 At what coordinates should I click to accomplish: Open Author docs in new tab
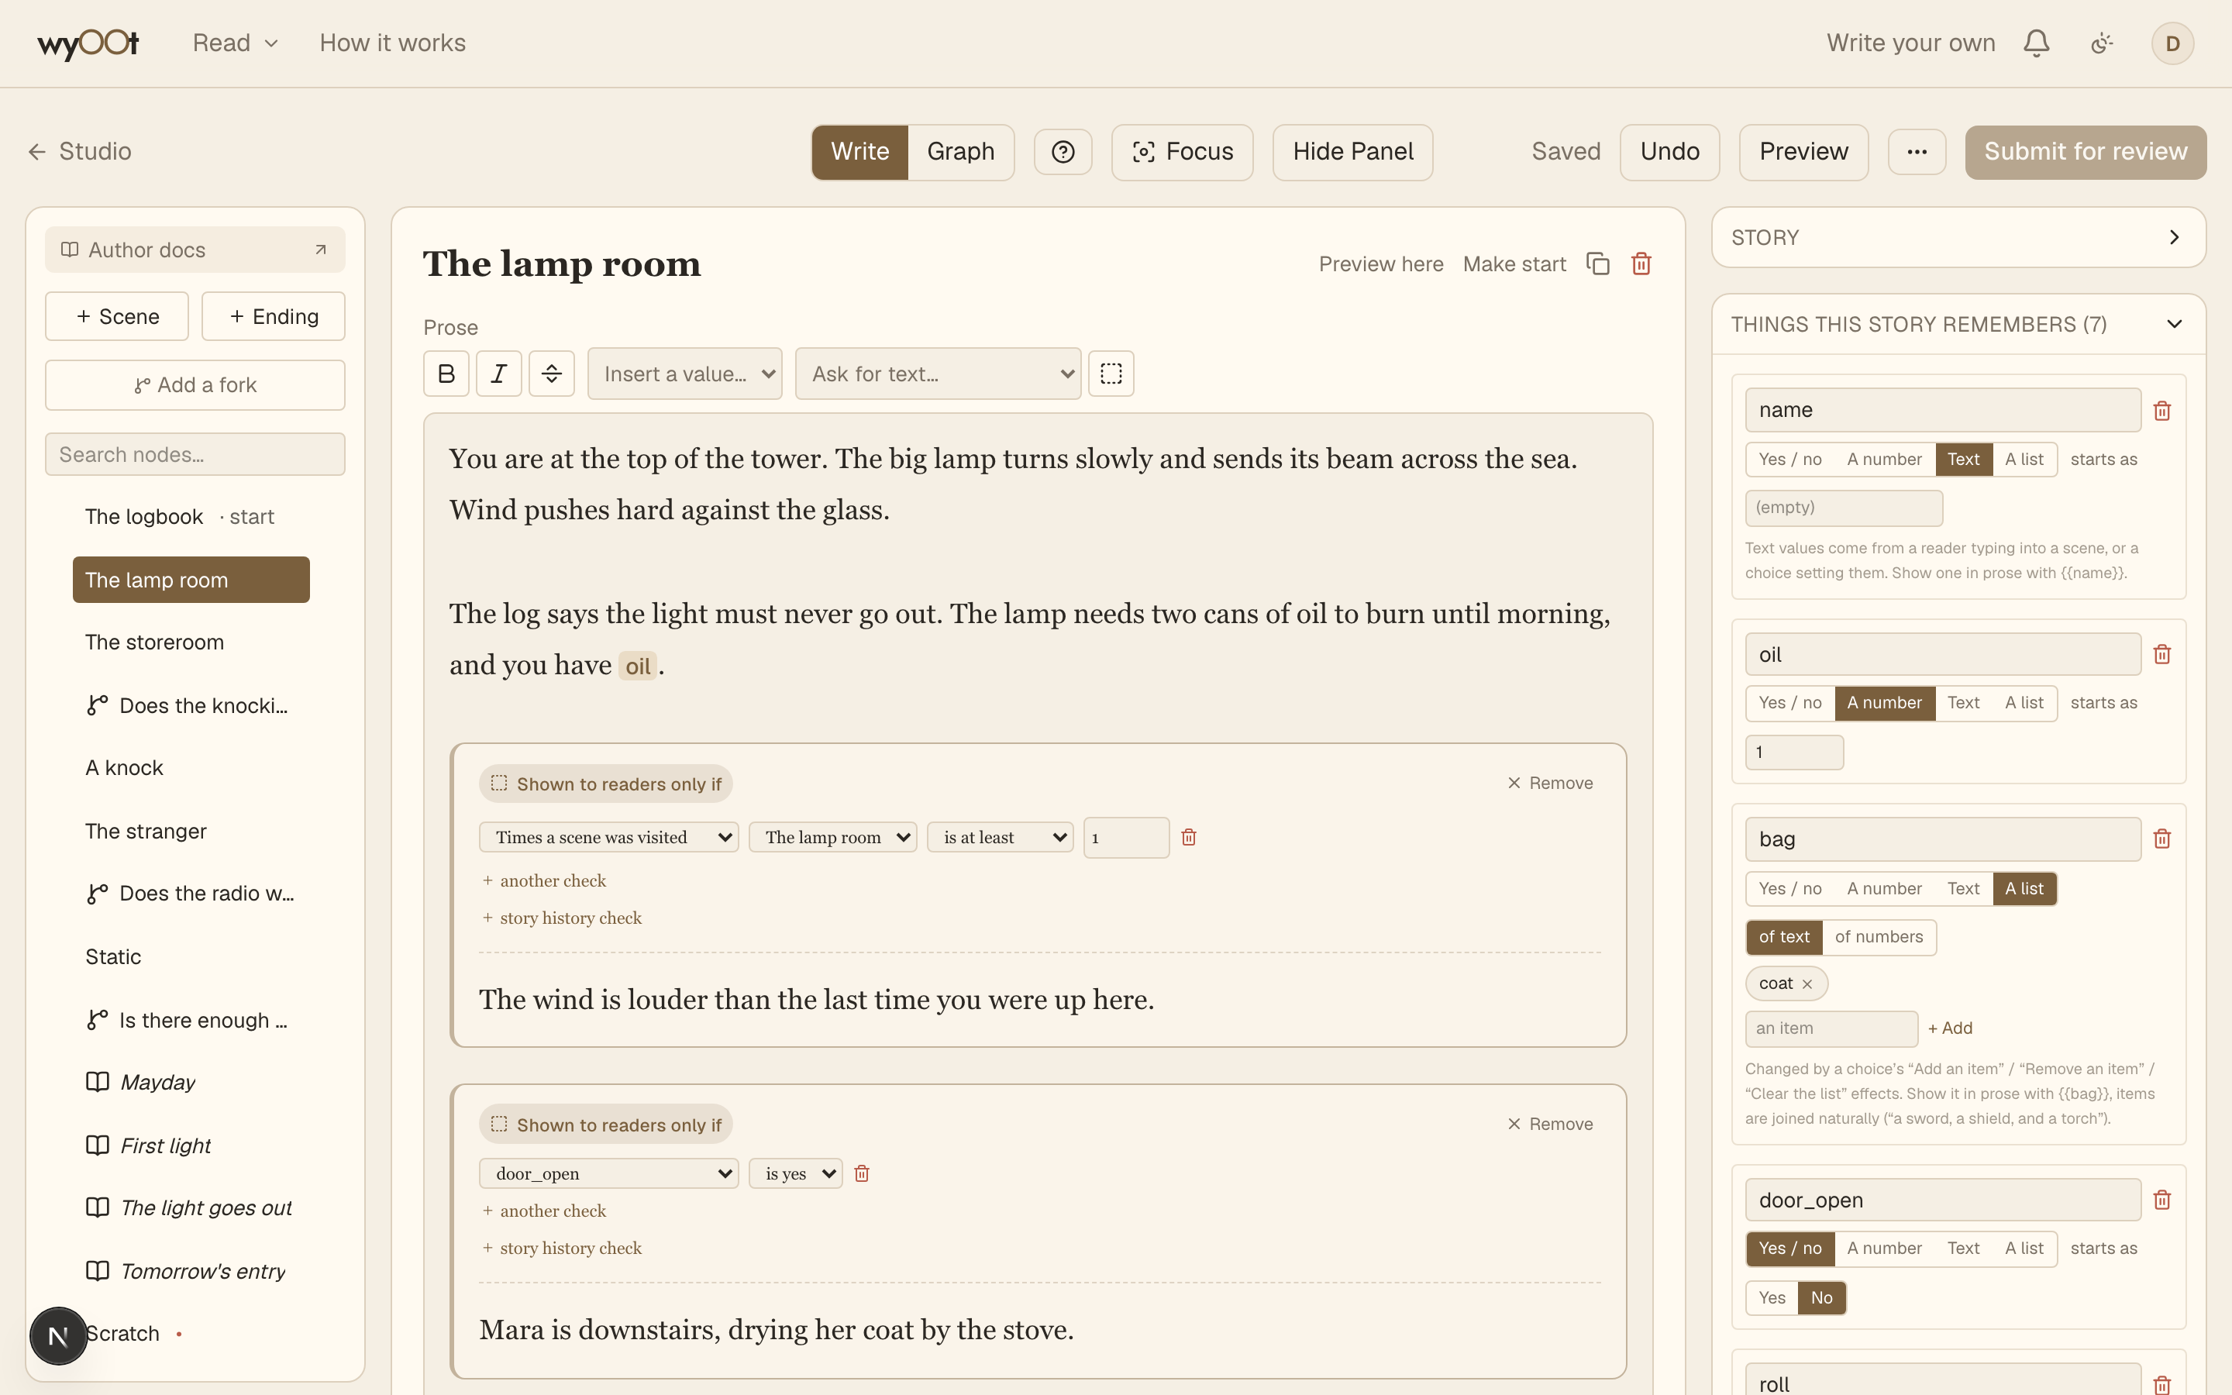[x=195, y=250]
